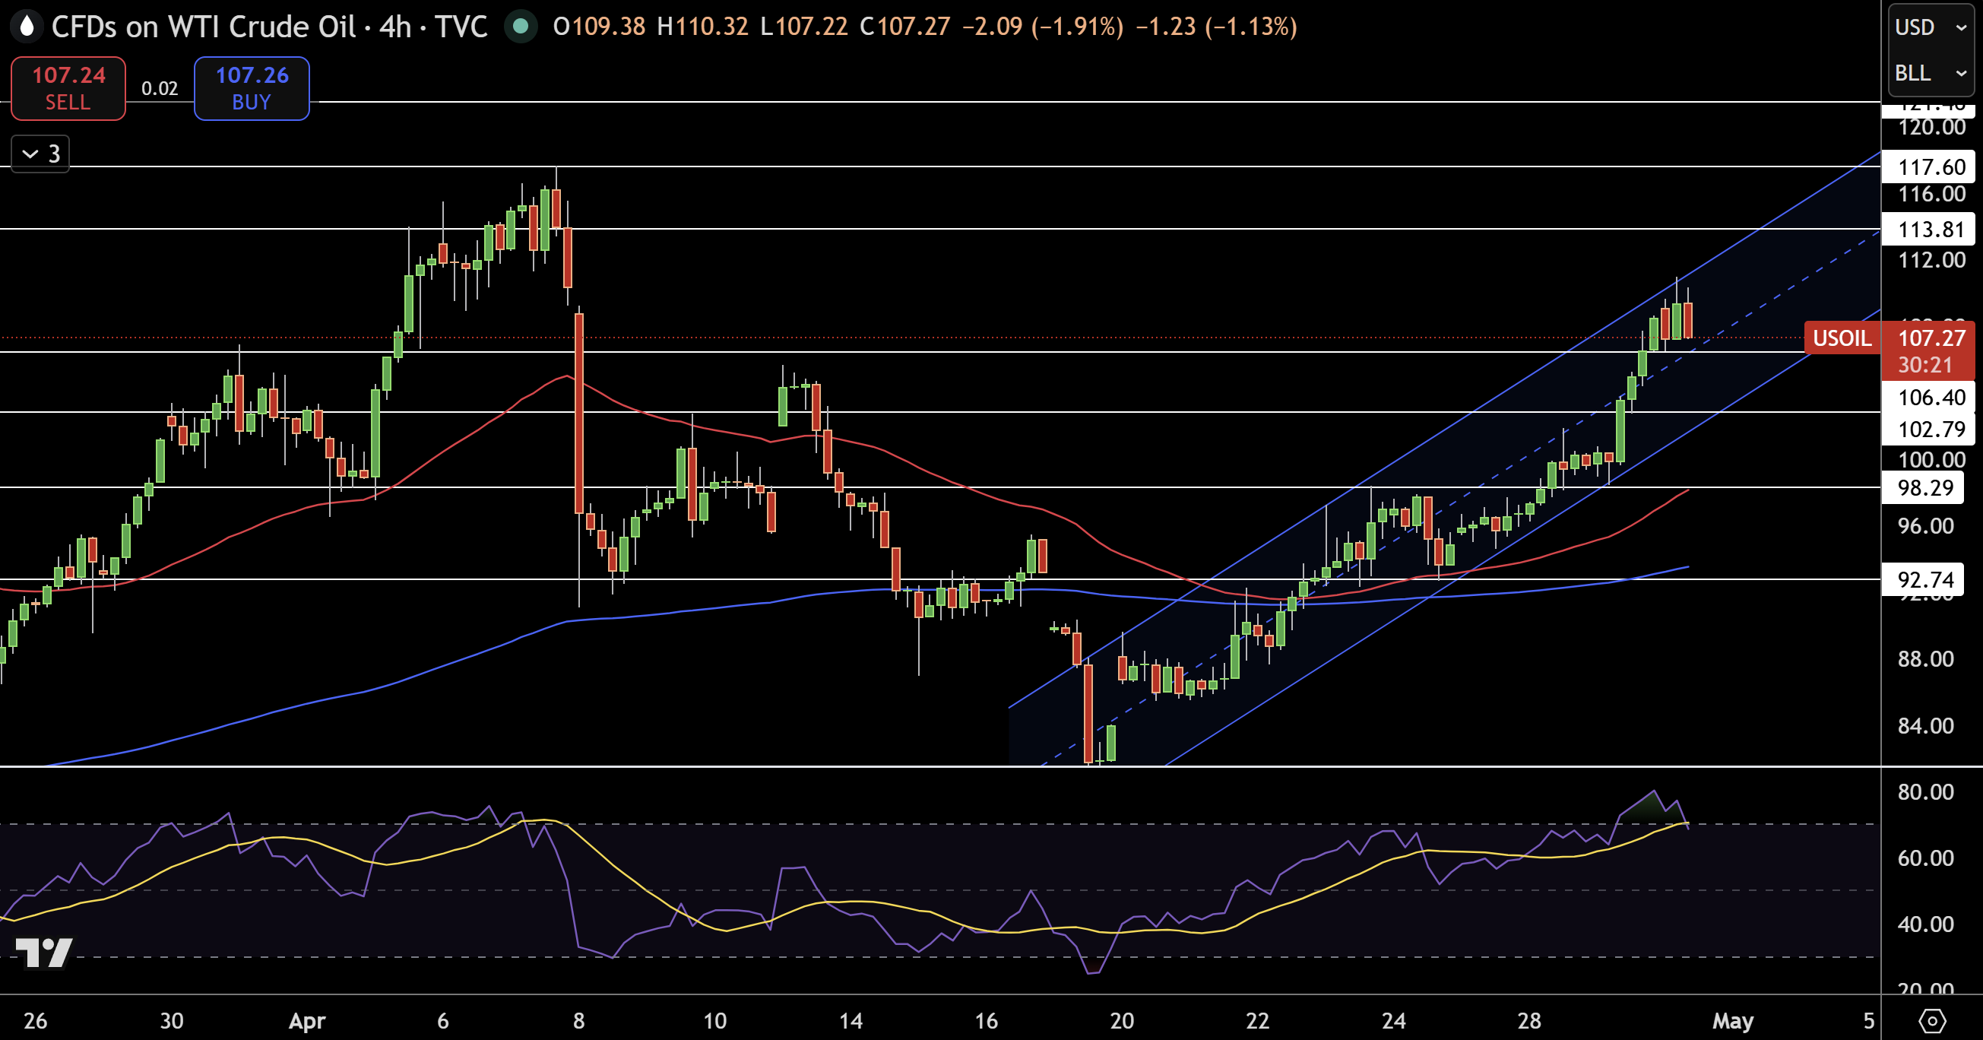Click date 20 on the time axis
This screenshot has height=1040, width=1983.
(1122, 1021)
